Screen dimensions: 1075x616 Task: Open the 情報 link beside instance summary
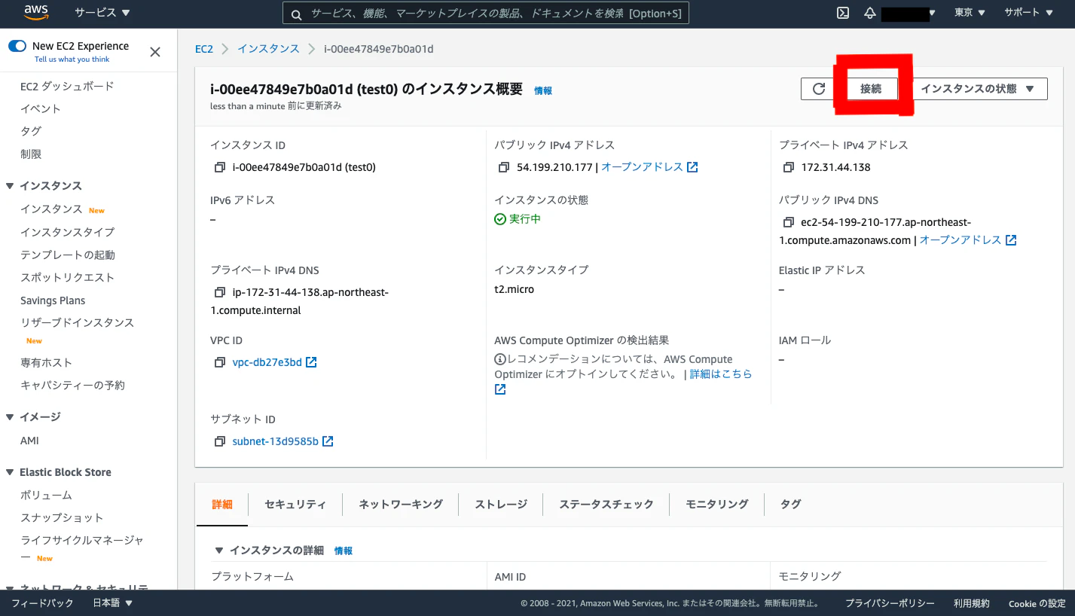pos(543,91)
